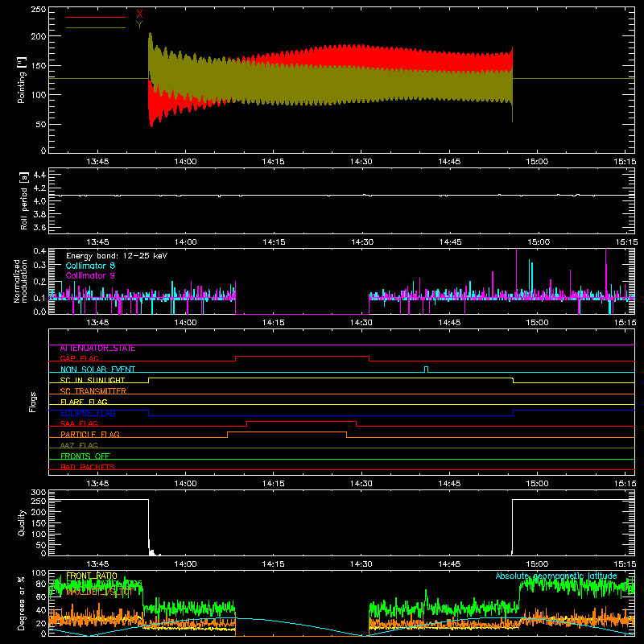Select the 'Energy band: 12-25 keV' label
Image resolution: width=644 pixels, height=644 pixels.
117,256
